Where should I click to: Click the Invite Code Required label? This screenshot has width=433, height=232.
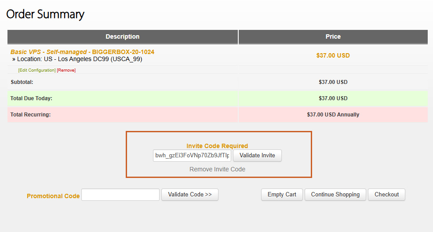click(x=217, y=146)
